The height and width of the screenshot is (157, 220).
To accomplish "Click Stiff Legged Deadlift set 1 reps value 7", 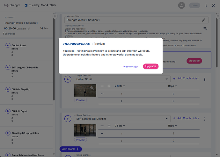I will [x=173, y=134].
